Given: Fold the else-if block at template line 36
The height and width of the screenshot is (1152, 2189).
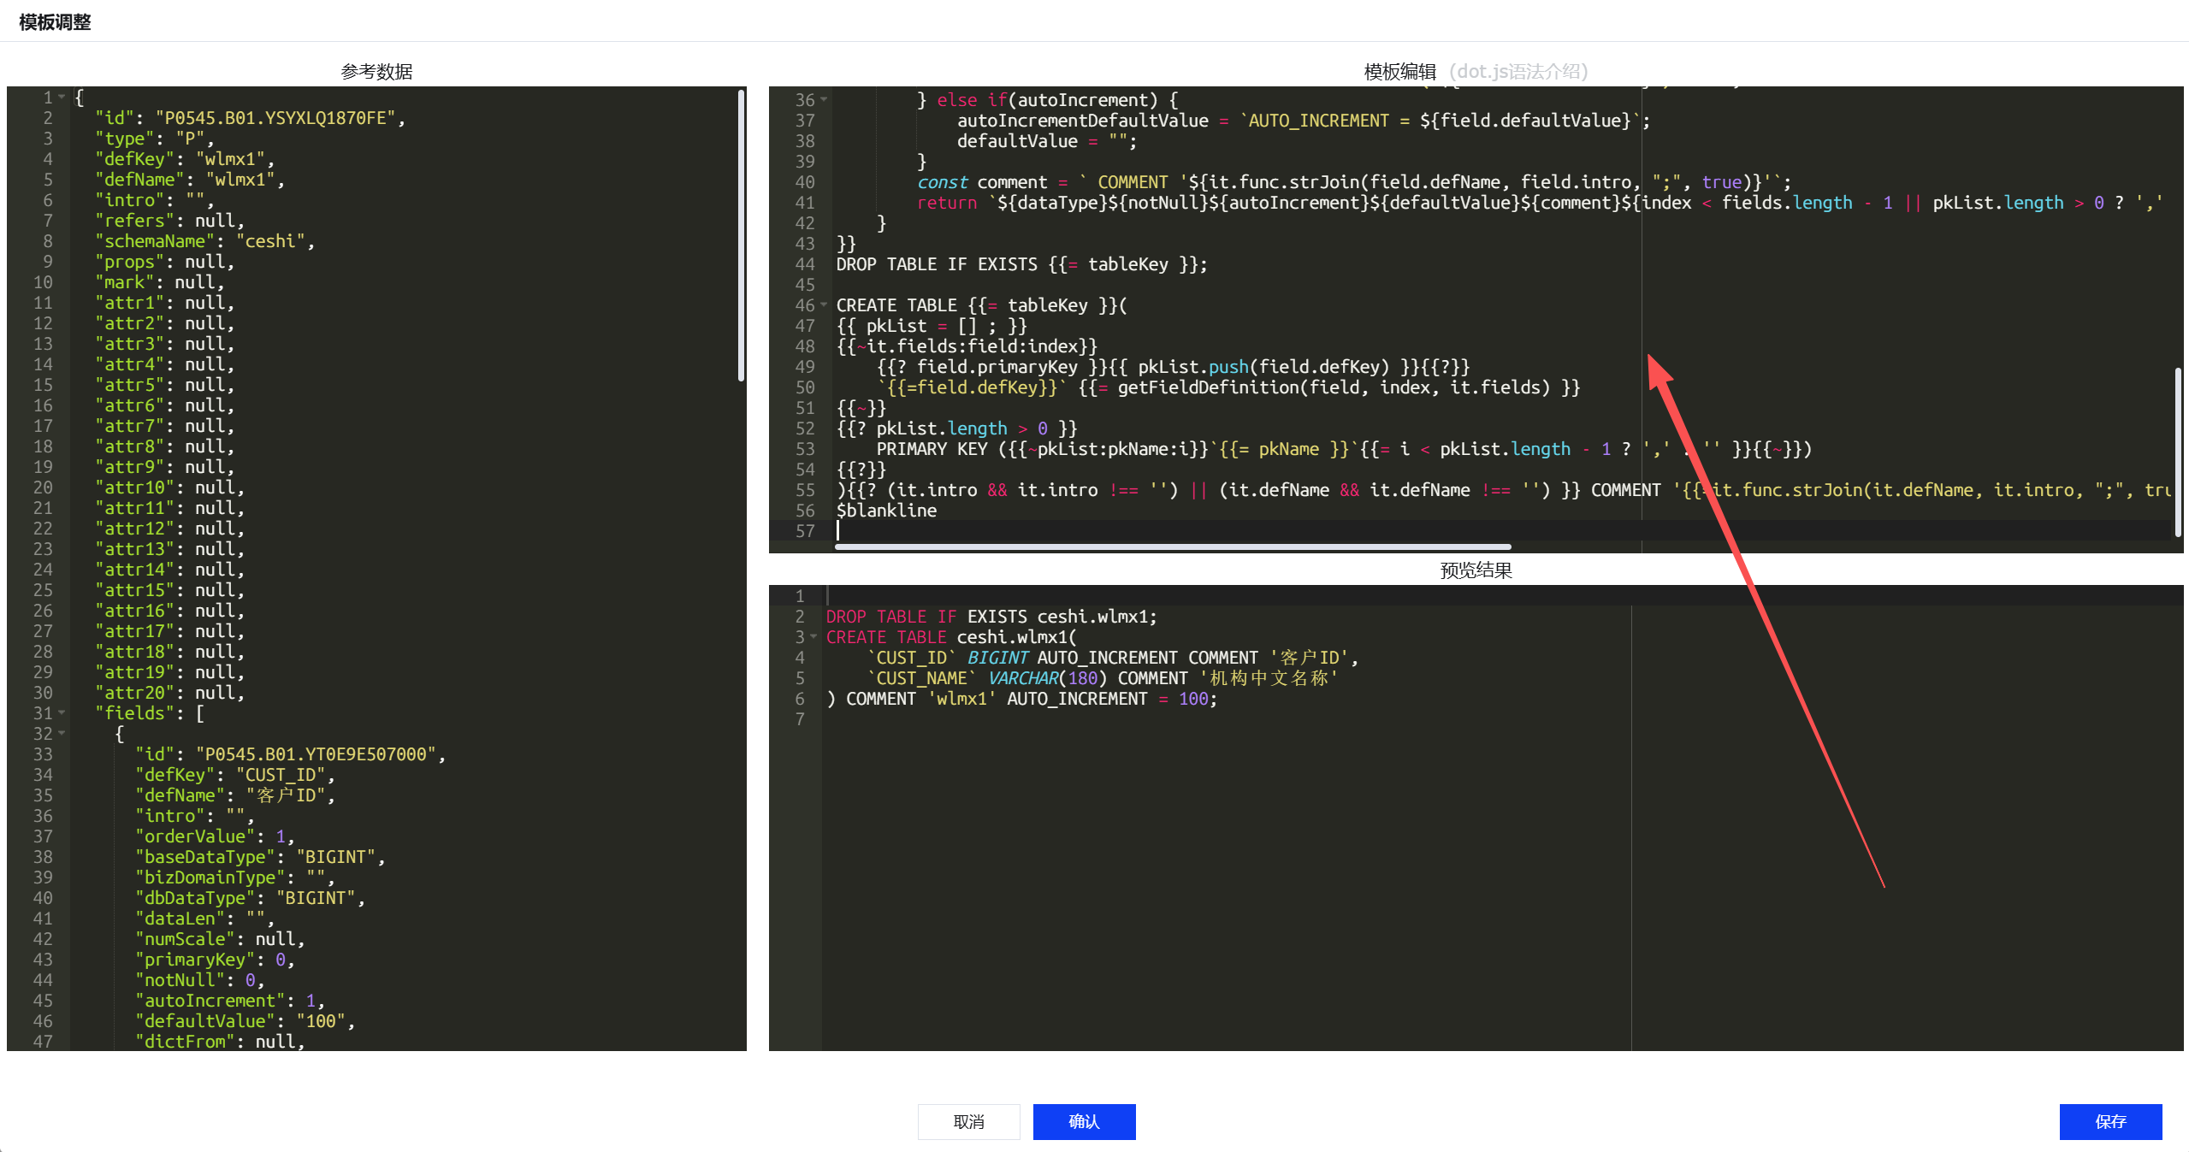Looking at the screenshot, I should (x=824, y=100).
